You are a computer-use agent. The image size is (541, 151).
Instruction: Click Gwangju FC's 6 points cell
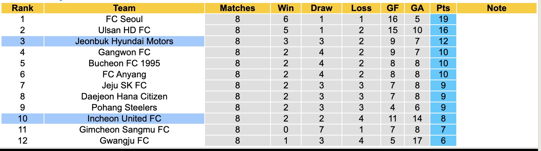point(443,140)
